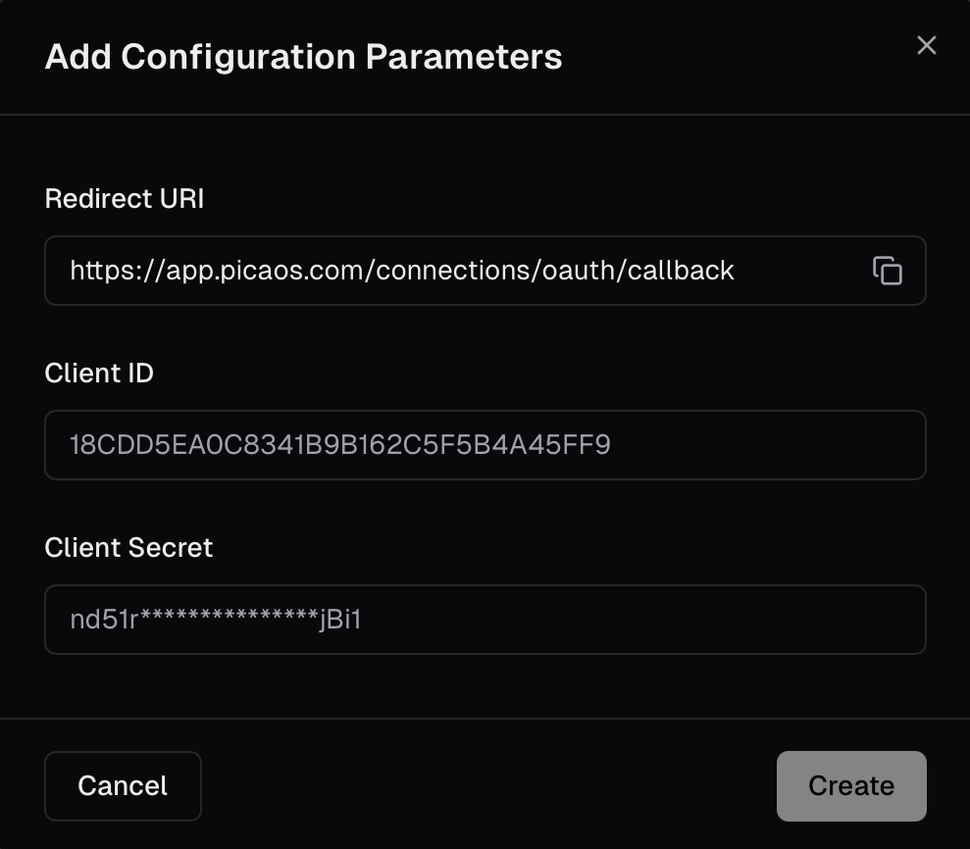
Task: Click the masked nd51r secret value
Action: click(216, 620)
